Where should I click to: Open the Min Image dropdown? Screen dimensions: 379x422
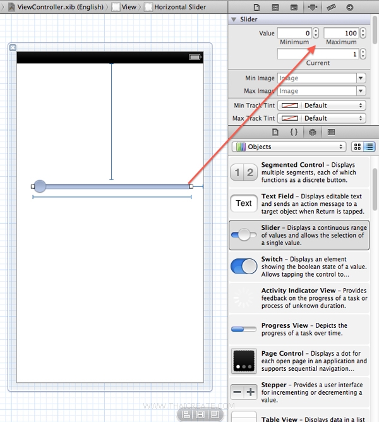click(x=361, y=78)
